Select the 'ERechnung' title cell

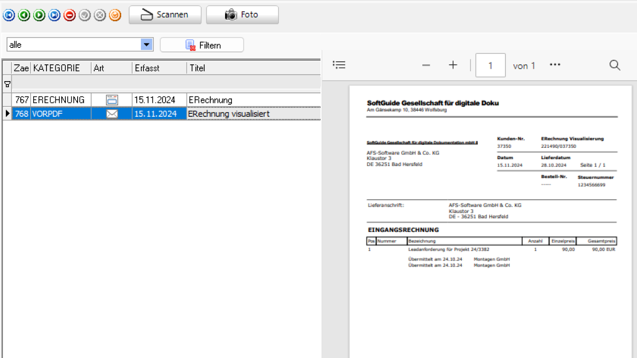254,100
